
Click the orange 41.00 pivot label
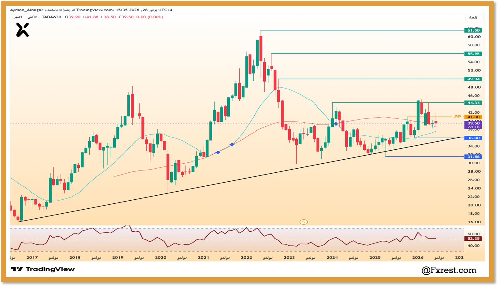tap(473, 117)
